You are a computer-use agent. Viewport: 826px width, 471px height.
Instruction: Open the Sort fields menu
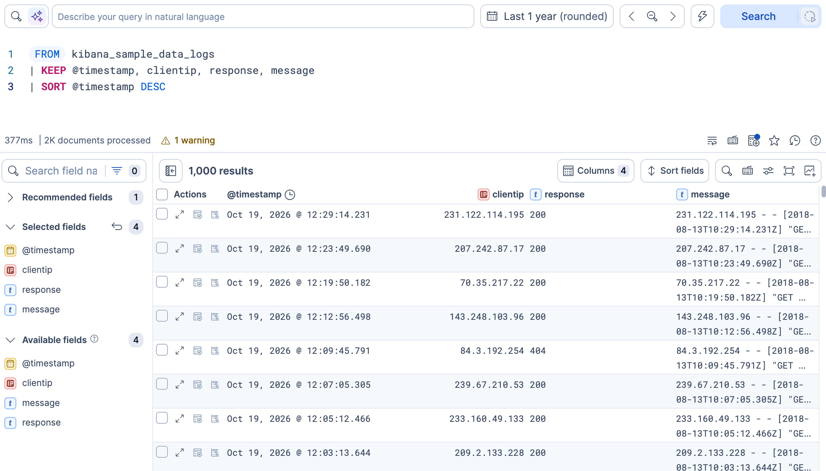(x=675, y=171)
